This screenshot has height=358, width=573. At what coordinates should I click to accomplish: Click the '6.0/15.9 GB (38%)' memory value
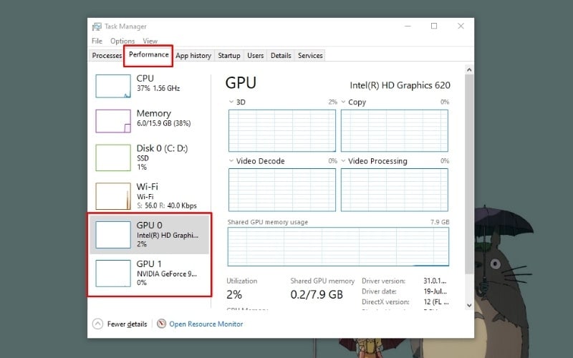[x=164, y=123]
